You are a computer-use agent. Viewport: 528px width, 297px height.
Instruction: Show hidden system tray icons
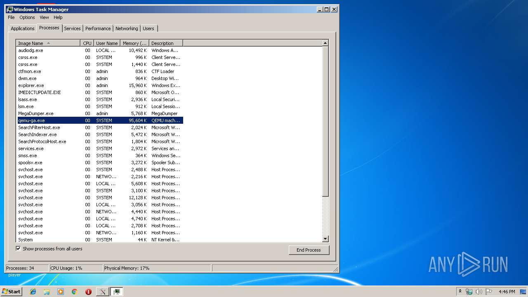click(460, 291)
